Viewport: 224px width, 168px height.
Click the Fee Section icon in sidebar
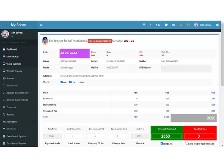(x=4, y=86)
